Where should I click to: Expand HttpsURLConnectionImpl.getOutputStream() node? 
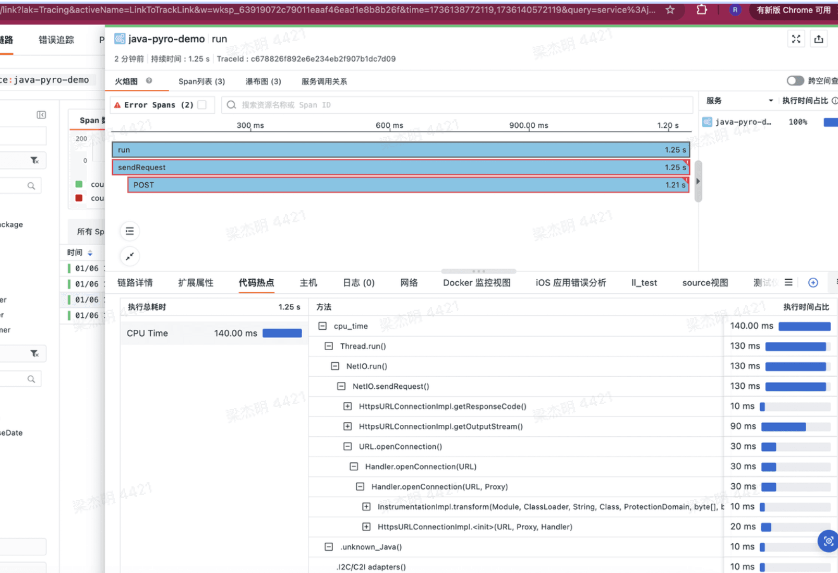pos(348,426)
